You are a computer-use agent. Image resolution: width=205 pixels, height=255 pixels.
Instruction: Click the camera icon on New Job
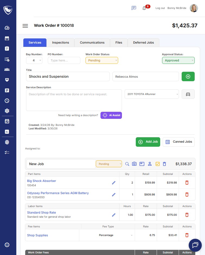coord(134,164)
